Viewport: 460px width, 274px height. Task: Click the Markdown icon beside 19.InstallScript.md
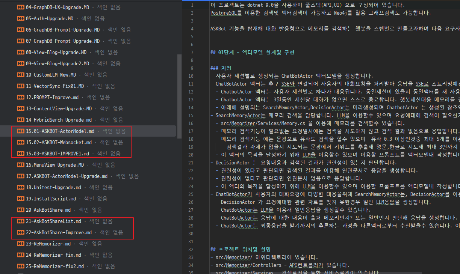point(21,199)
